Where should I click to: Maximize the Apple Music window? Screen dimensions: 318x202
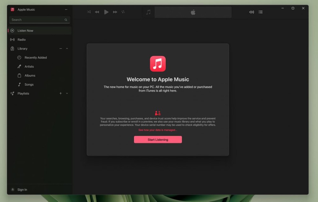click(x=293, y=8)
